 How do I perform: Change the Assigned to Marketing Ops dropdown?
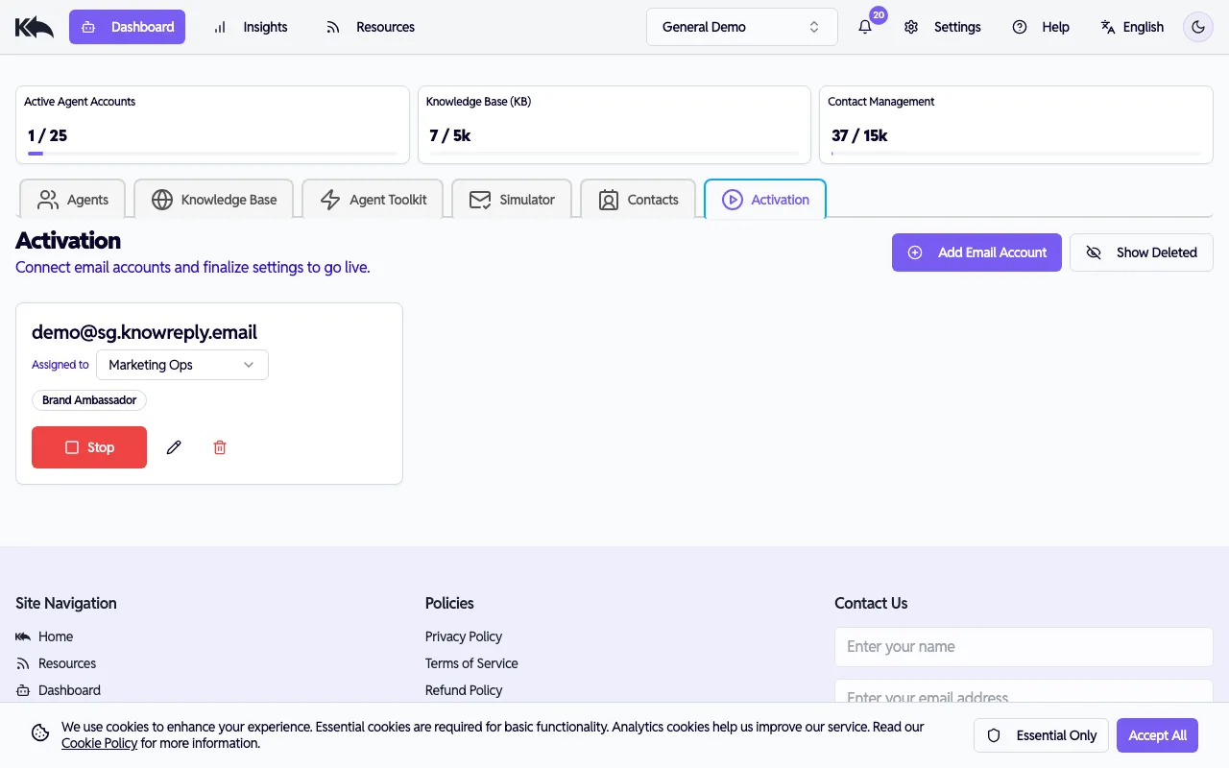click(181, 365)
